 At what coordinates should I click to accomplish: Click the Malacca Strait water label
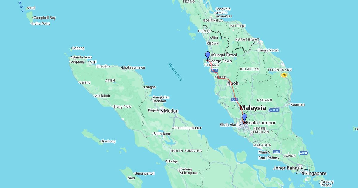tap(175, 72)
